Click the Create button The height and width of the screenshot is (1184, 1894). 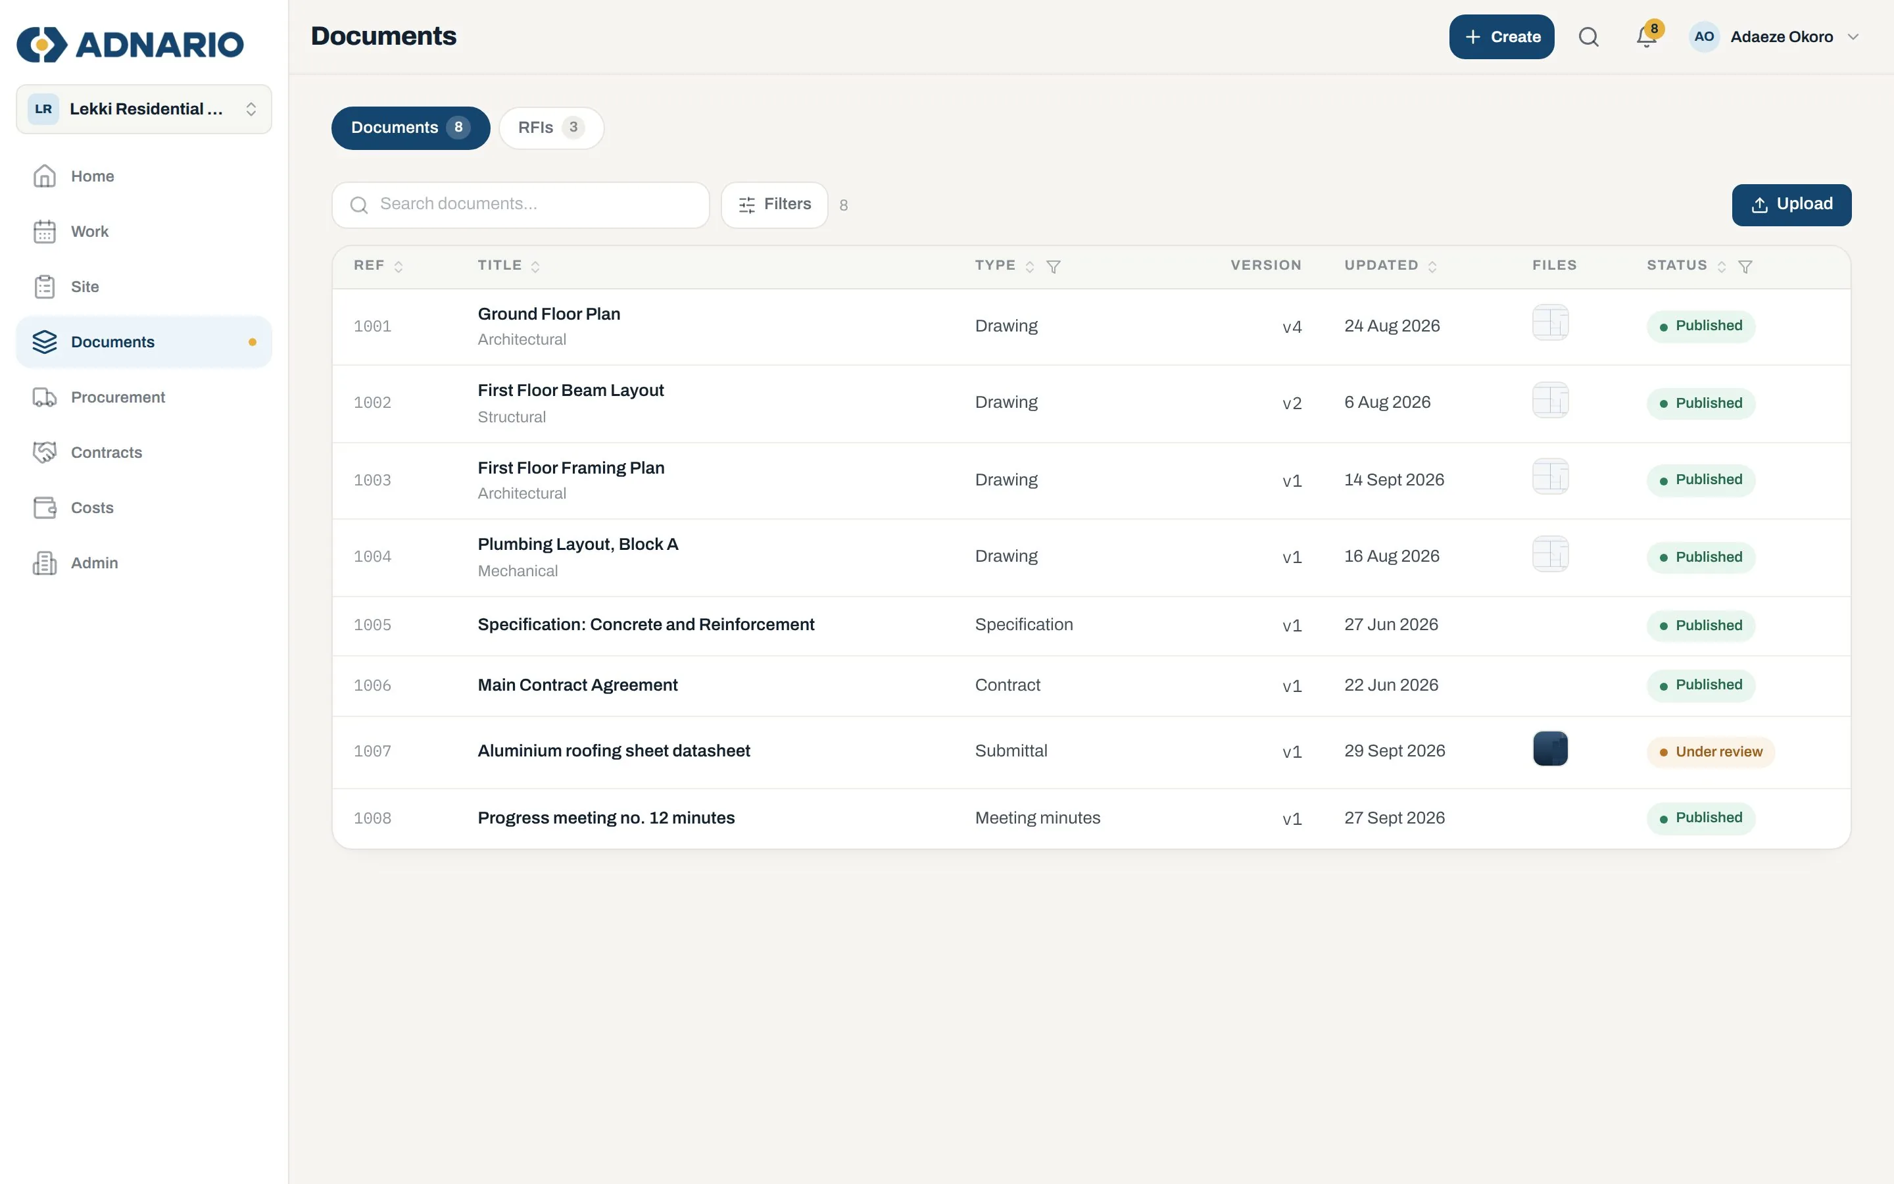tap(1501, 37)
